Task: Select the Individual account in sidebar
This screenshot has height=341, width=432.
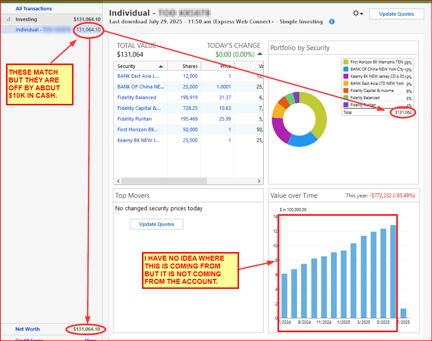Action: pos(52,30)
